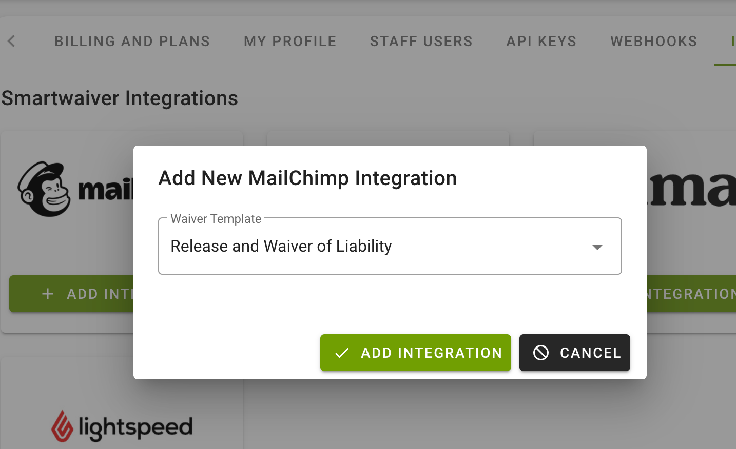Click the Mailchimp monkey logo icon

(x=44, y=189)
